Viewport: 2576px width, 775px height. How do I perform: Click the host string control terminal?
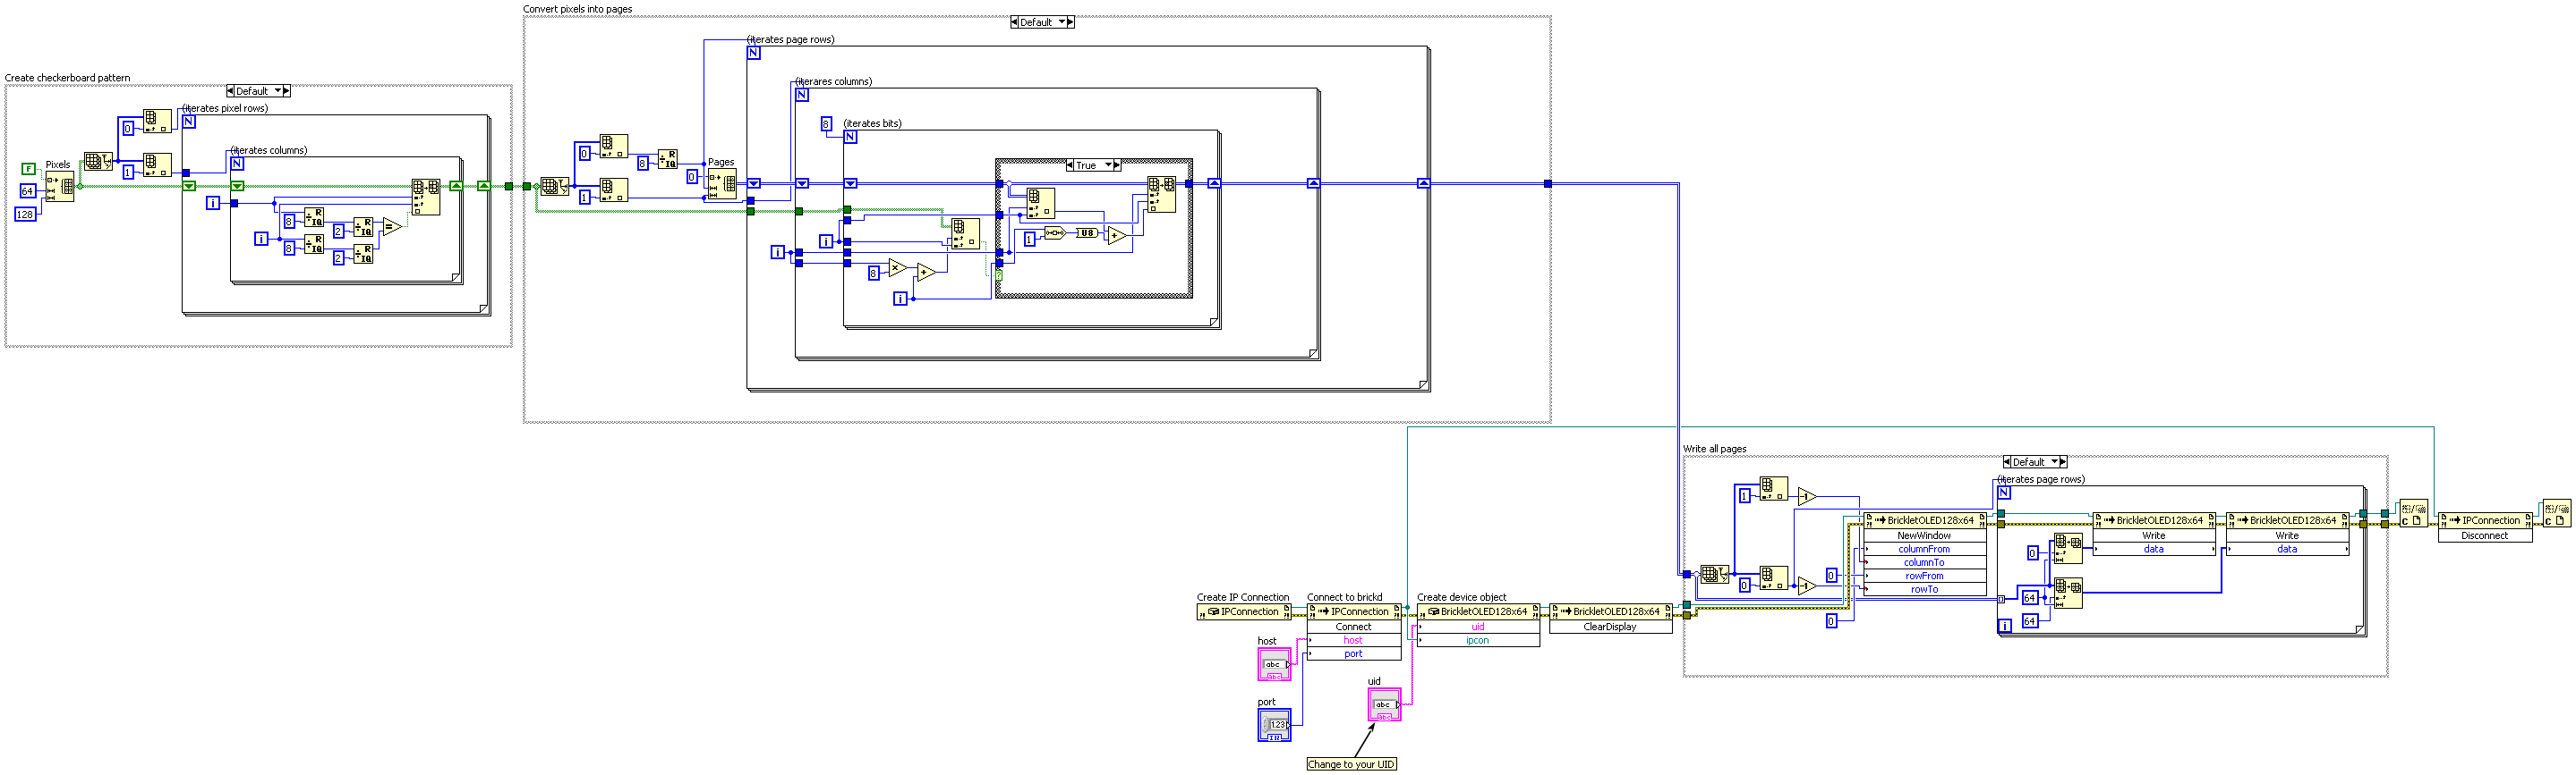[x=1274, y=664]
